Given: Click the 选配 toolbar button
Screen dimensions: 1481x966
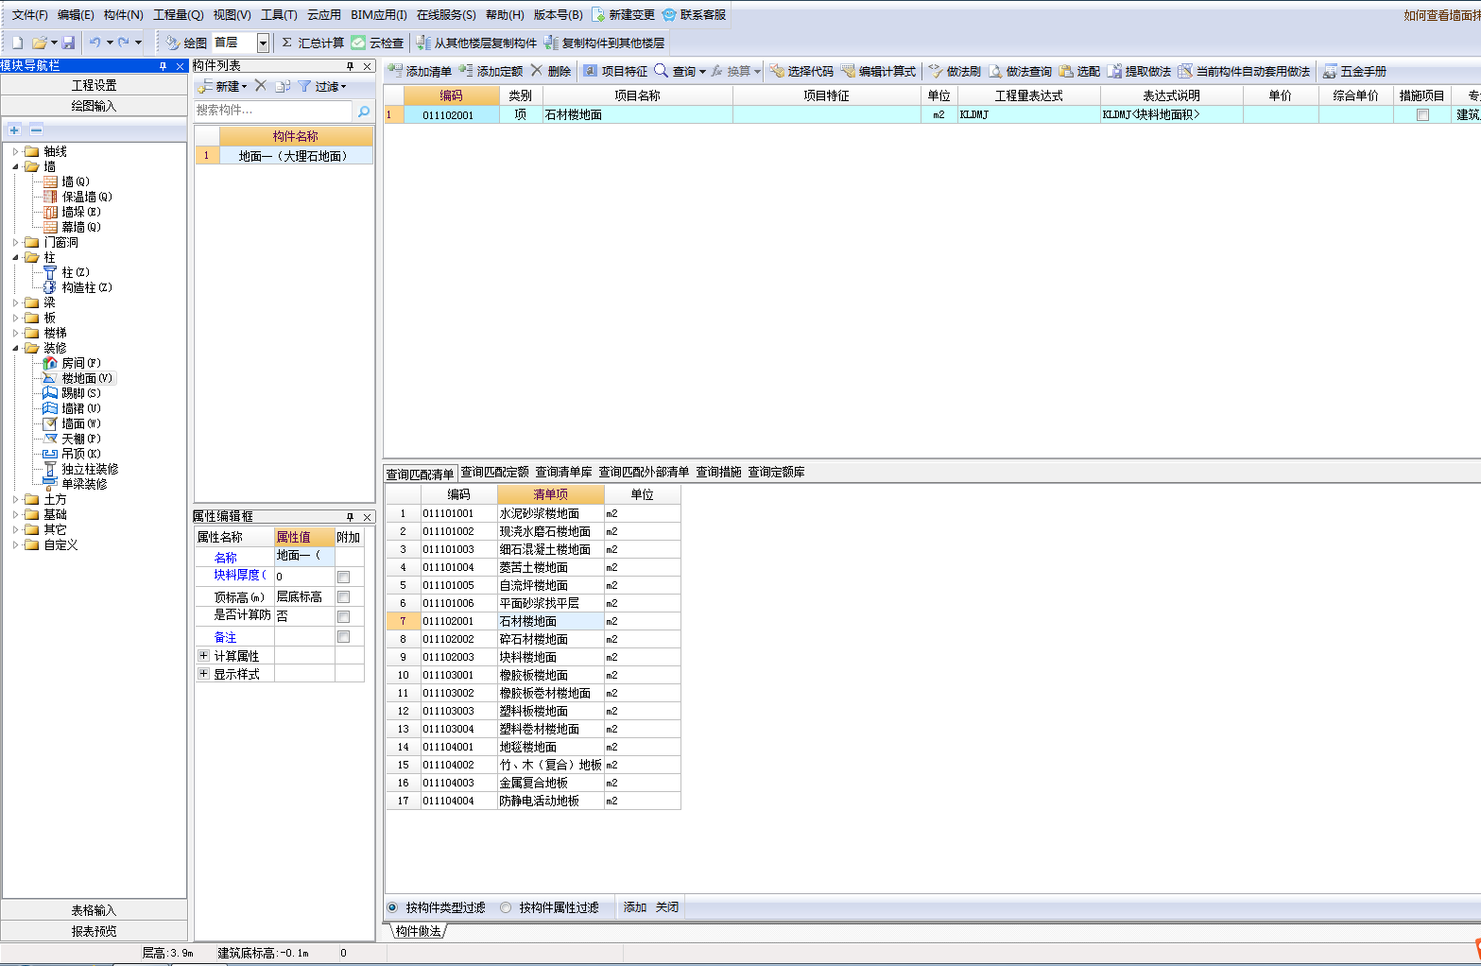Looking at the screenshot, I should point(1079,71).
